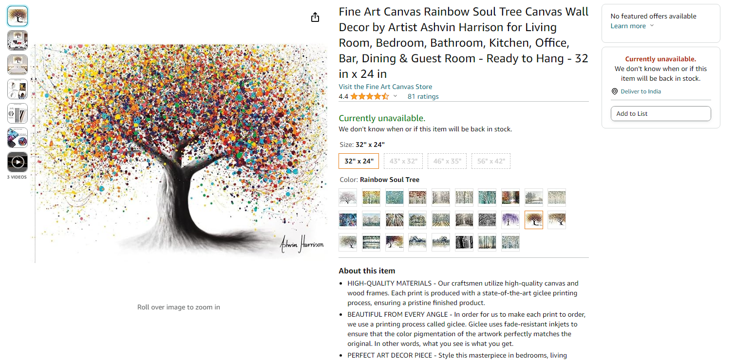The height and width of the screenshot is (361, 736).
Task: Visit the Fine Art Canvas Store link
Action: coord(385,87)
